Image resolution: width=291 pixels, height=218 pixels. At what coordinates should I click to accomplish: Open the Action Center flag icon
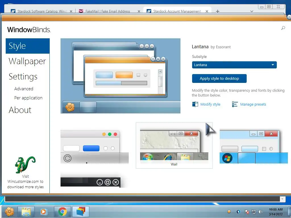247,212
